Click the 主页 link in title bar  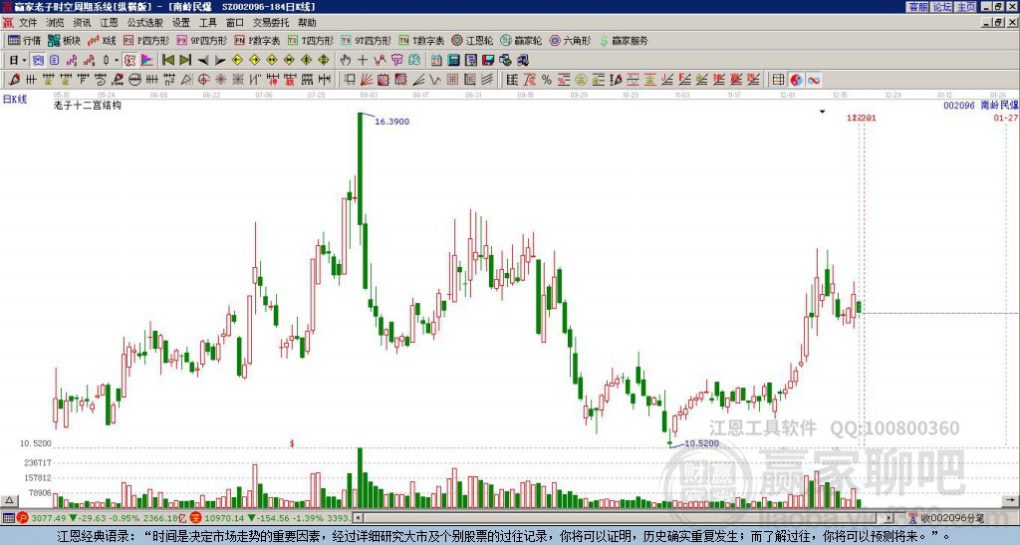966,7
